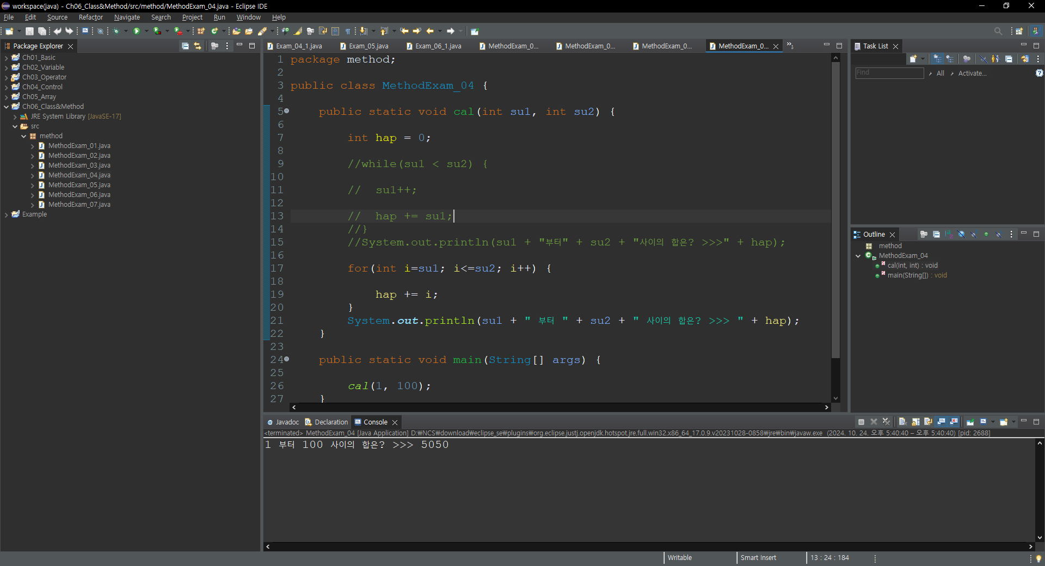Collapse the src folder

pyautogui.click(x=15, y=126)
